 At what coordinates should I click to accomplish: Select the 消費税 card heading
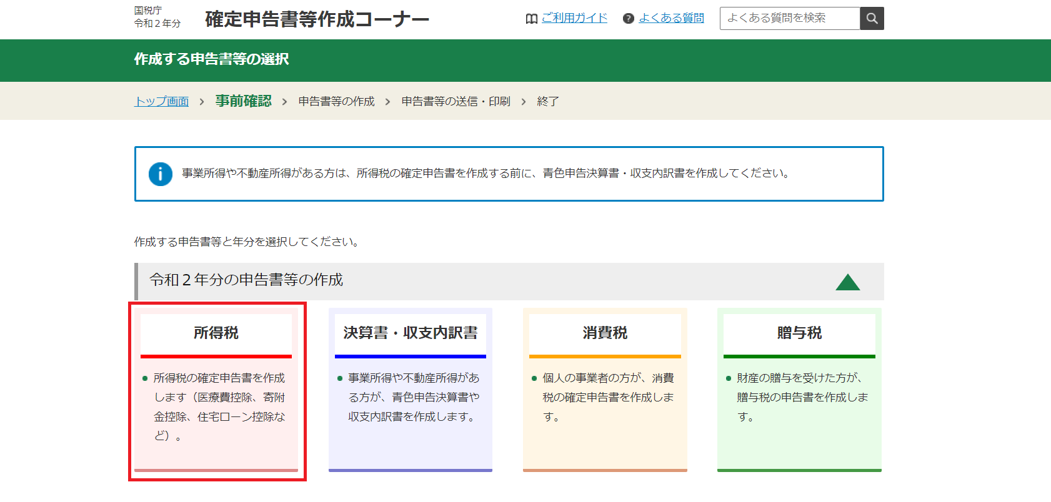[x=605, y=333]
